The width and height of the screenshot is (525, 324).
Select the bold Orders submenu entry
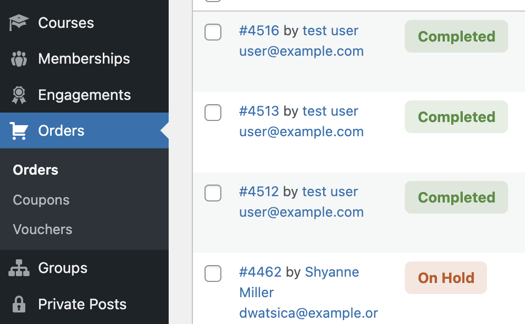tap(36, 170)
